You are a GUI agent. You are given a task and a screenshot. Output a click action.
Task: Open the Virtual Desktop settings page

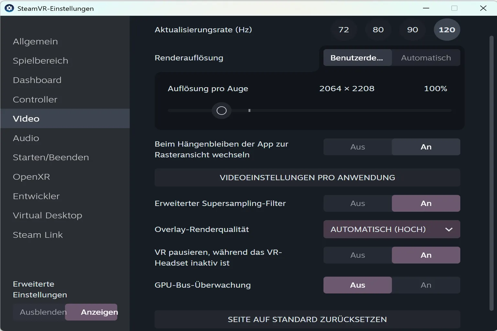coord(65,216)
